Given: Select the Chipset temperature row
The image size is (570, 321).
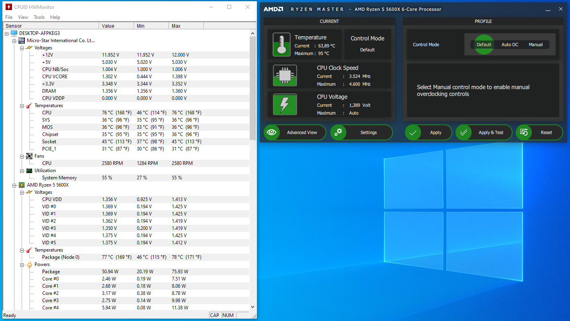Looking at the screenshot, I should (126, 134).
